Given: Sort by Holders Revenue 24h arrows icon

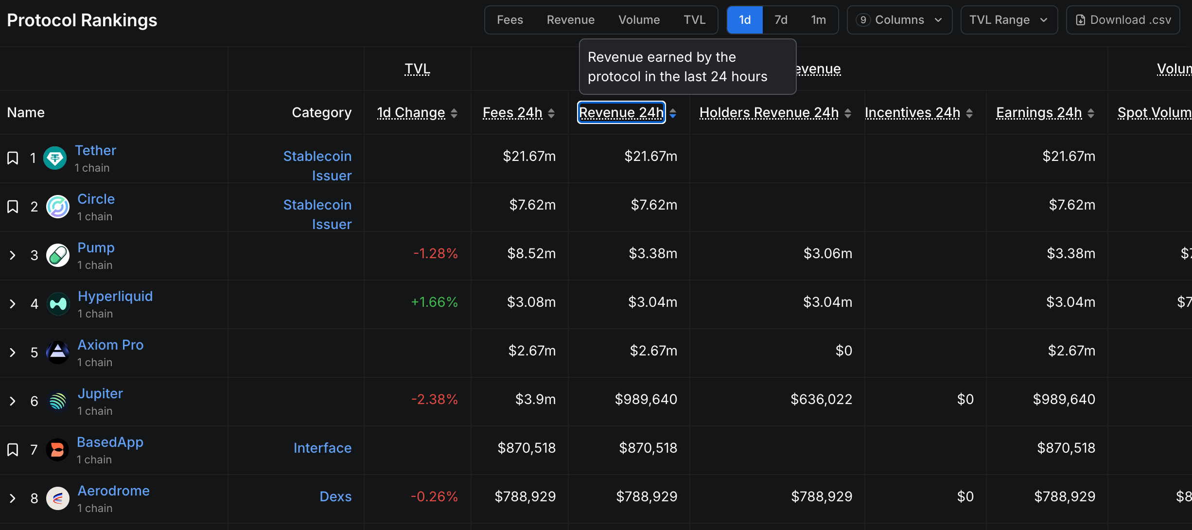Looking at the screenshot, I should [848, 113].
